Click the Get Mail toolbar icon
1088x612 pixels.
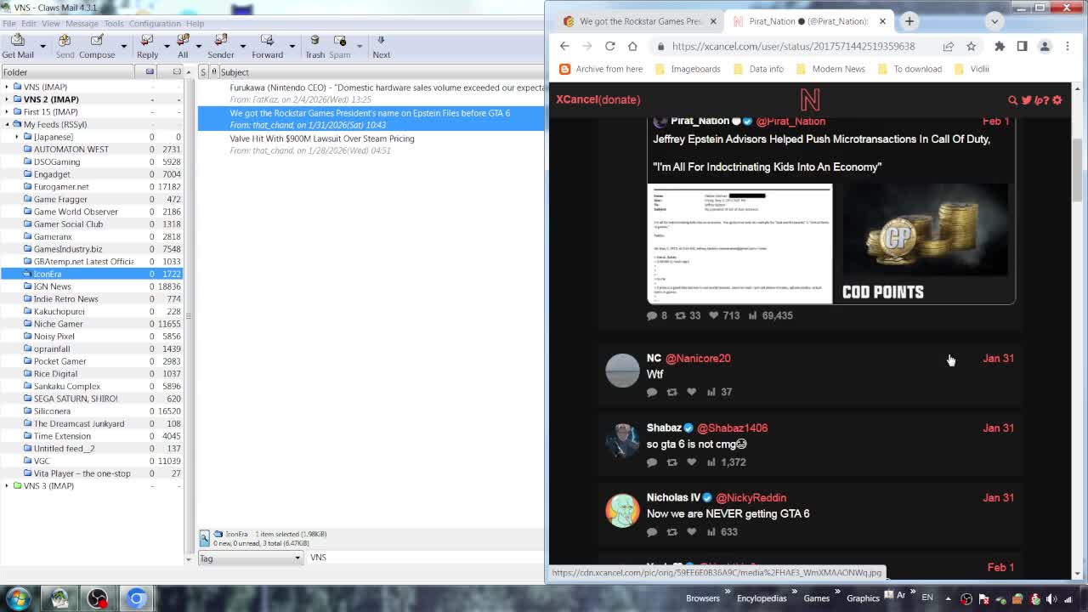point(18,45)
